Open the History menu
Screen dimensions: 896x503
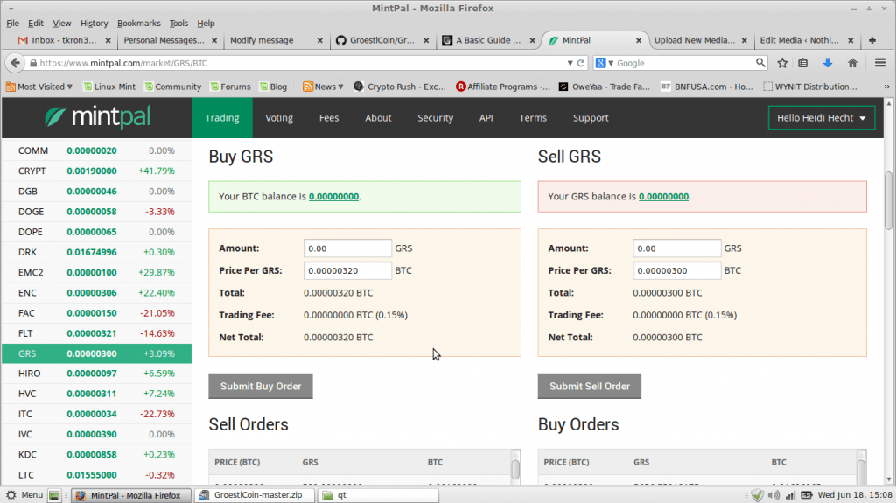tap(94, 24)
